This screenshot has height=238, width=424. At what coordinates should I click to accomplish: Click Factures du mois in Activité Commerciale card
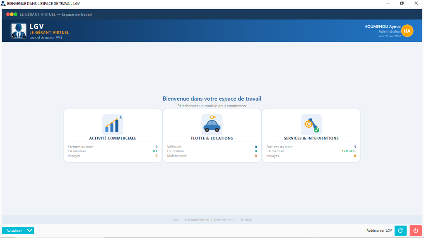click(80, 147)
